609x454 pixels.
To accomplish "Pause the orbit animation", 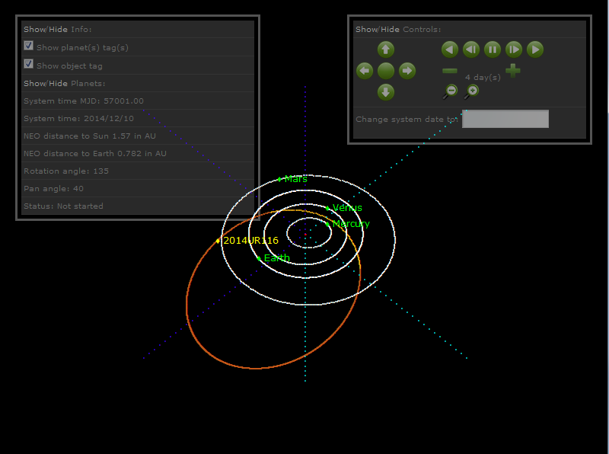I will (x=493, y=50).
